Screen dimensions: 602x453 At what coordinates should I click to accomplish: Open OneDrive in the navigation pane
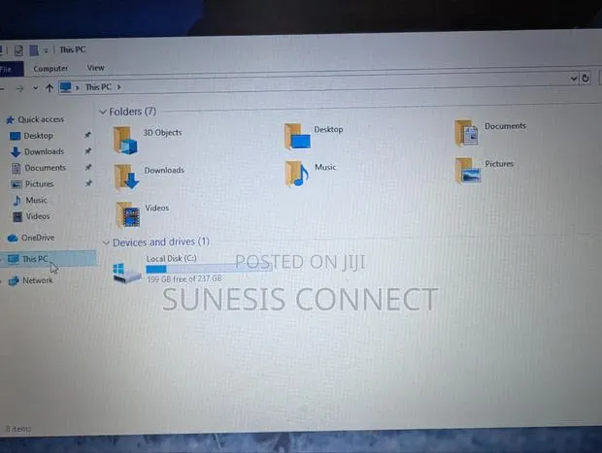(x=37, y=238)
